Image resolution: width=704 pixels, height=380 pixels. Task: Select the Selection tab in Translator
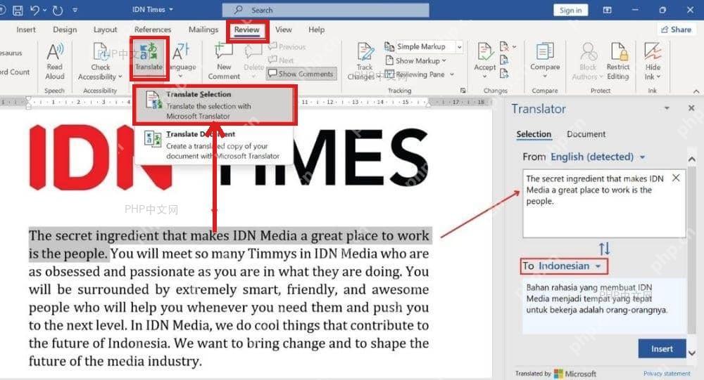tap(534, 134)
